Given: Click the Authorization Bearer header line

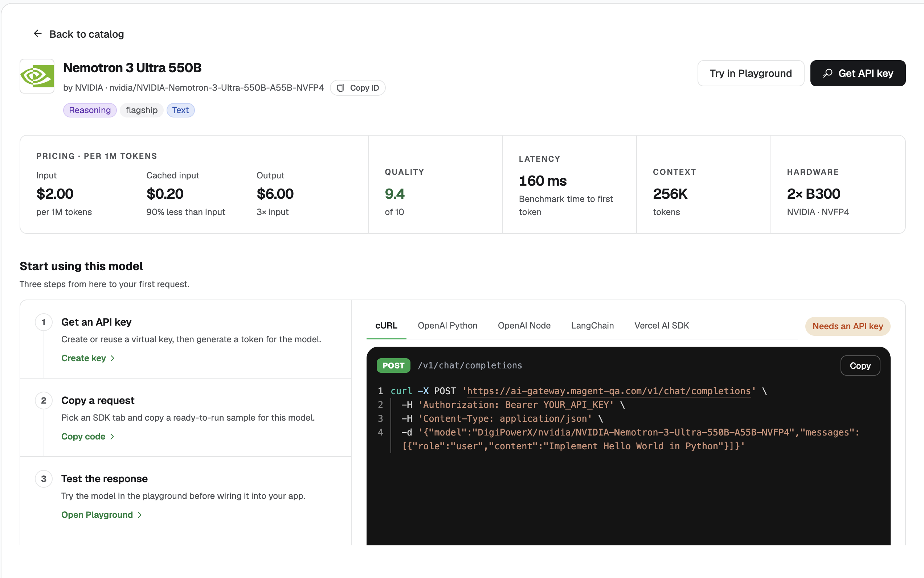Looking at the screenshot, I should click(513, 405).
